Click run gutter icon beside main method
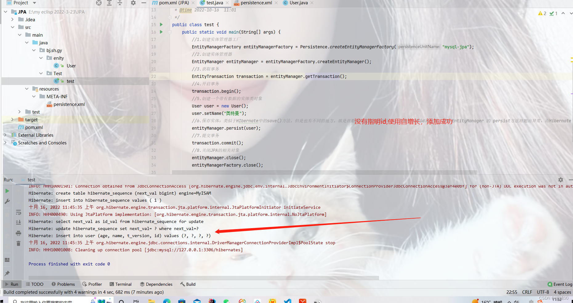 pyautogui.click(x=161, y=32)
